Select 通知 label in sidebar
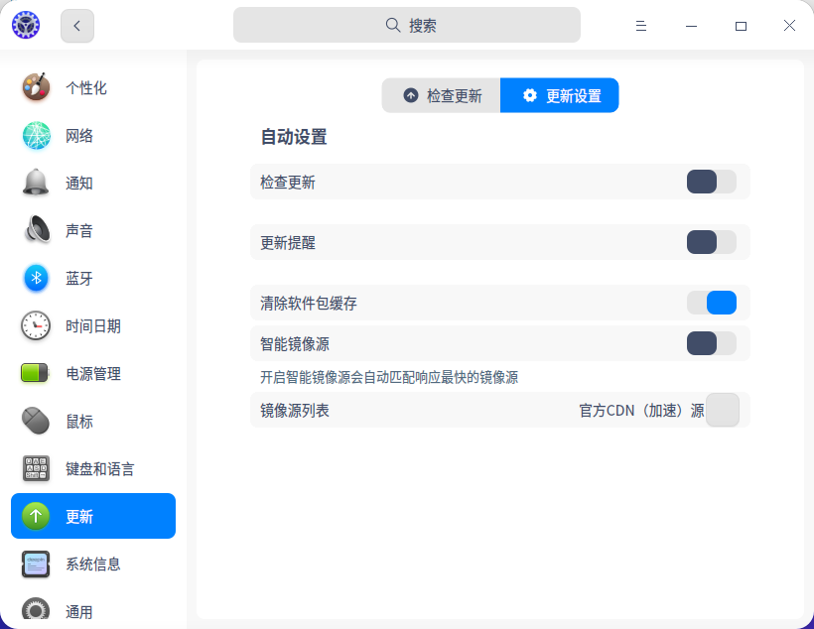814x629 pixels. click(x=79, y=184)
